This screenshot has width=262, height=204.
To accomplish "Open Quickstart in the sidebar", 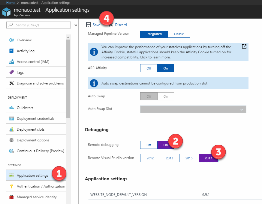I will pyautogui.click(x=36, y=108).
